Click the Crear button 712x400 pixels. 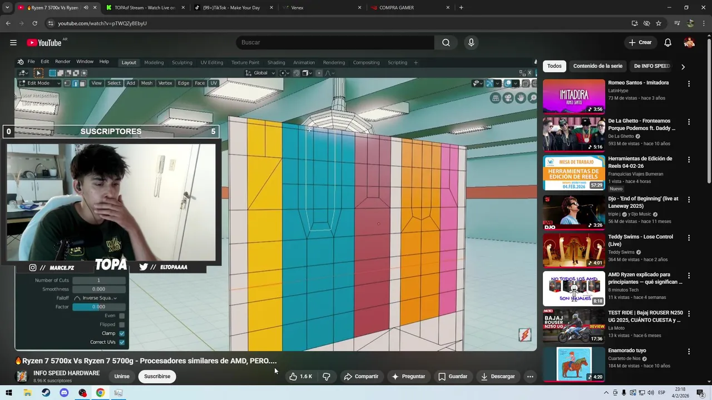640,43
